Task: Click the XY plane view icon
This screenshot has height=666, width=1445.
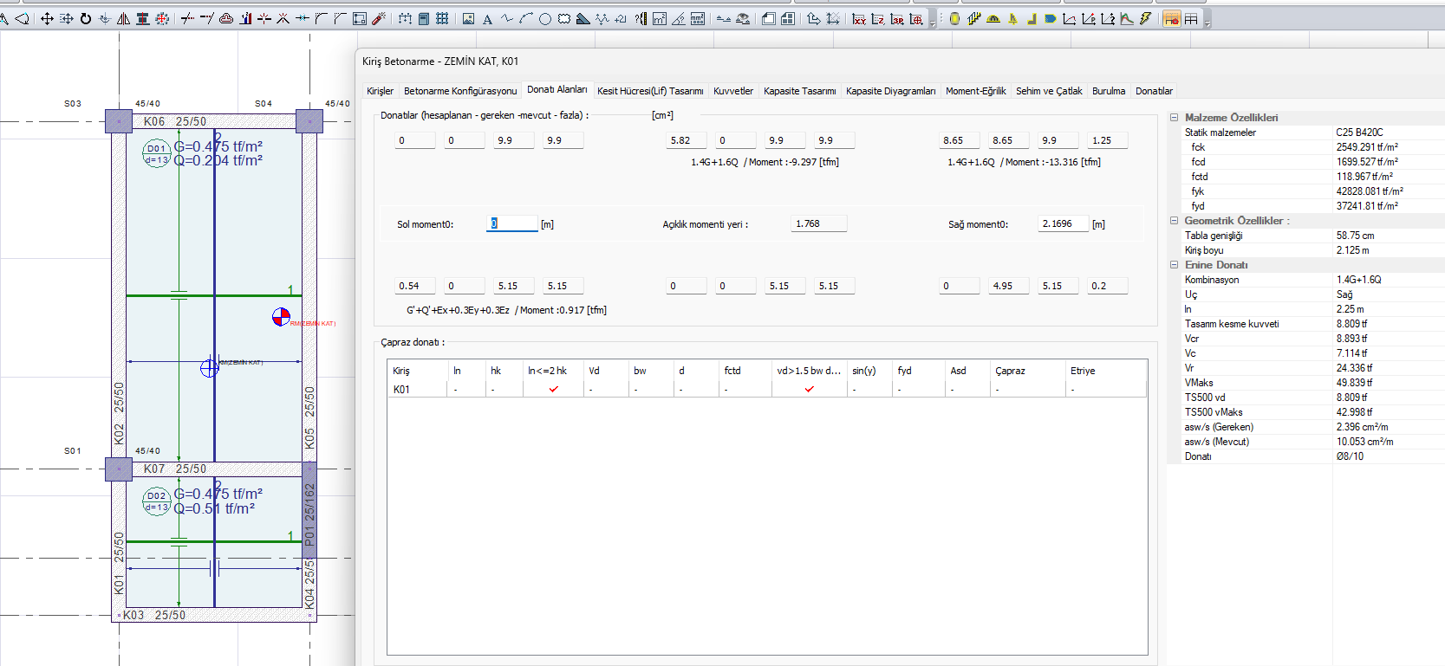Action: click(x=859, y=19)
